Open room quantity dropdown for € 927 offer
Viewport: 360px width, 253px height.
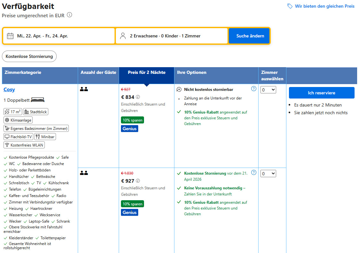point(268,173)
